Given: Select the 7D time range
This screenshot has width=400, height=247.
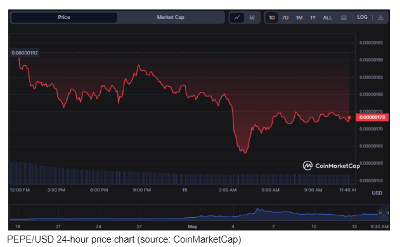Looking at the screenshot, I should [285, 18].
